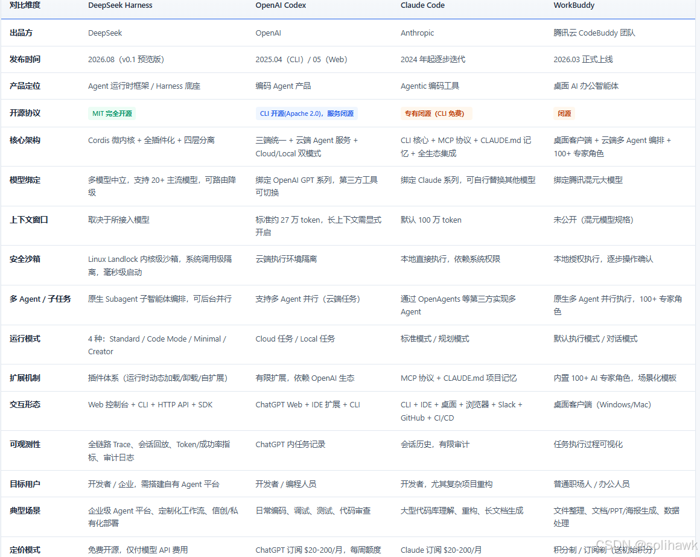Click 'Agentic 编码工具' cell
Image resolution: width=700 pixels, height=557 pixels.
pos(430,86)
